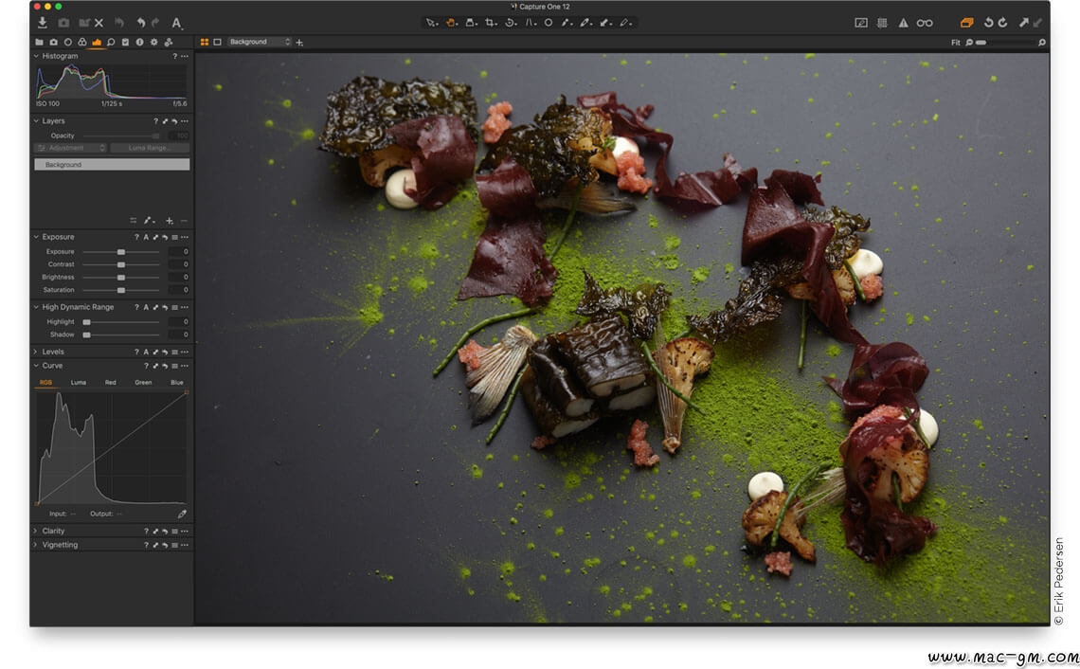Screen dimensions: 1080x669
Task: Select the White balance picker tool
Action: [x=585, y=23]
